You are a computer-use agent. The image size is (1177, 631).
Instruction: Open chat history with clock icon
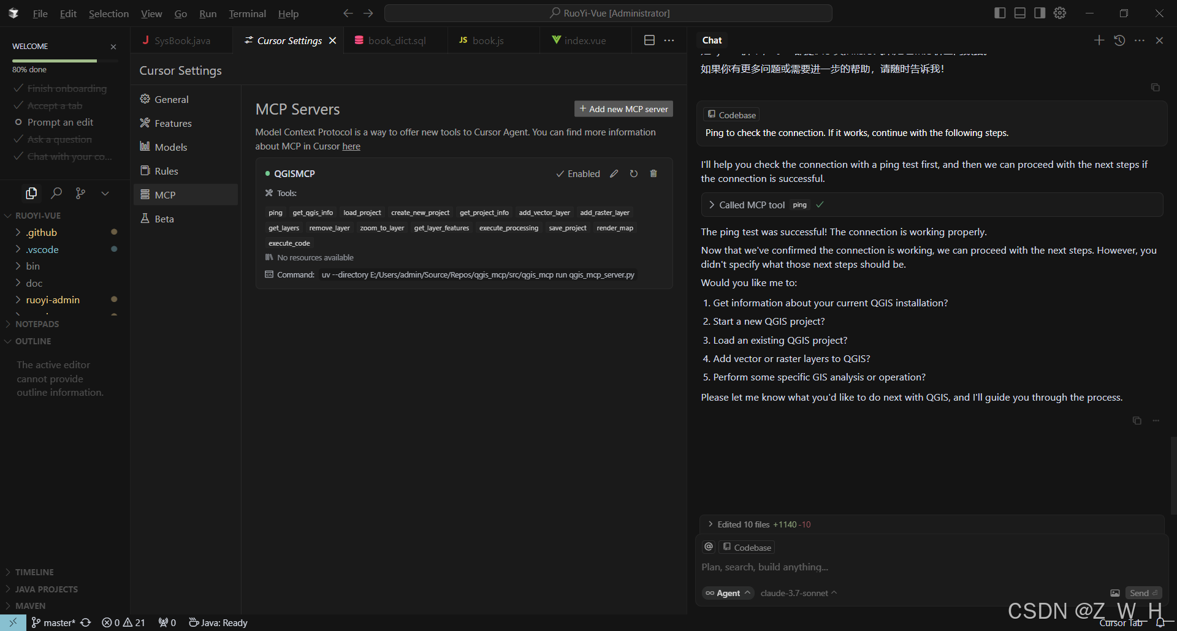[1119, 40]
